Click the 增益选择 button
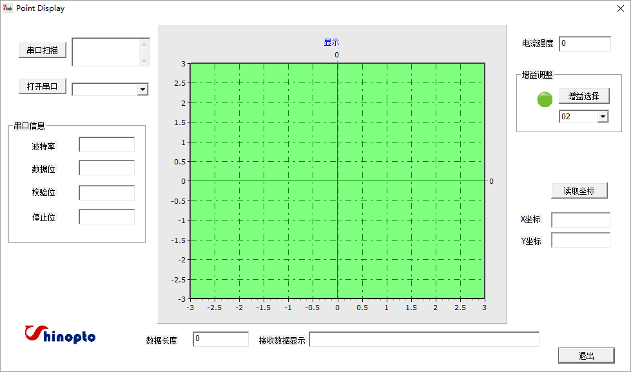631x372 pixels. click(584, 96)
